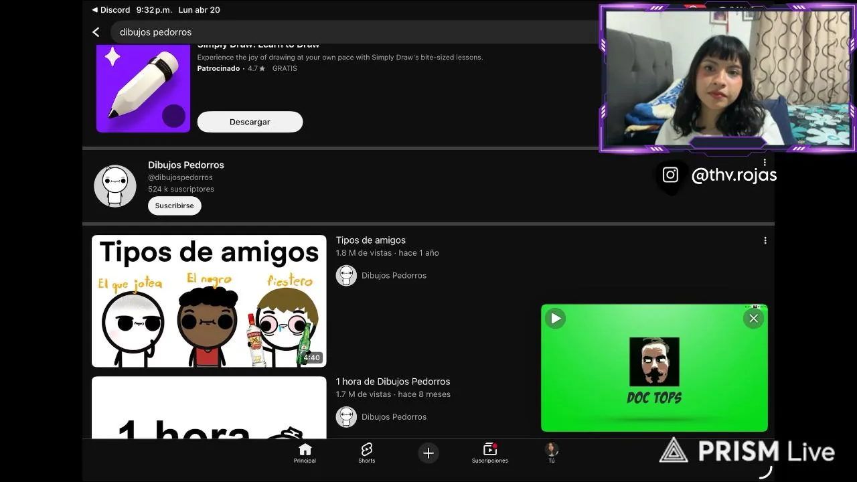Screen dimensions: 857x482
Task: Open 'Tipos de amigos' video title
Action: [x=370, y=240]
